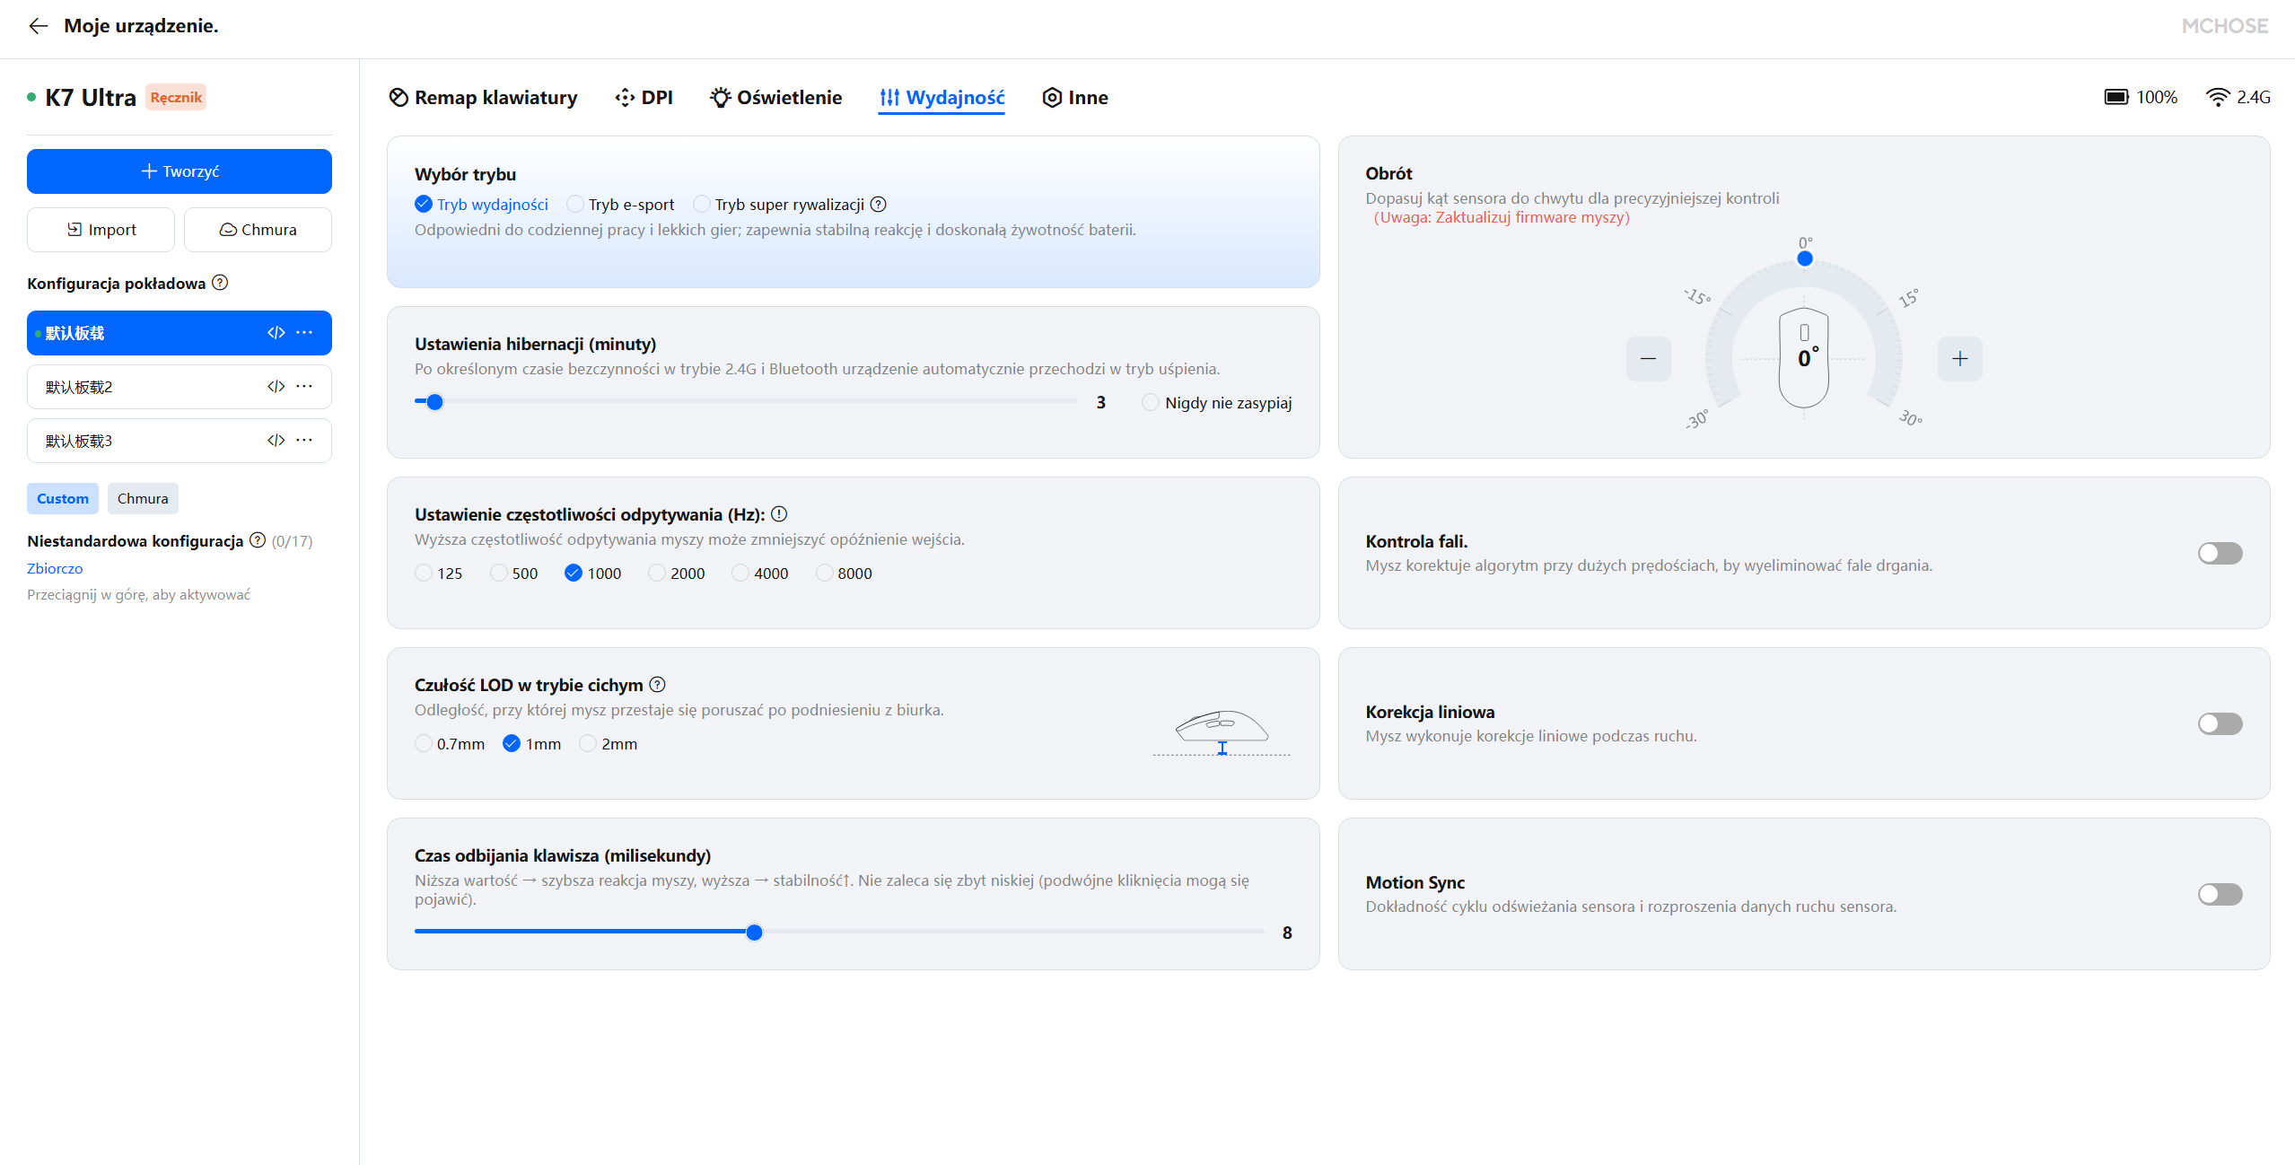Image resolution: width=2295 pixels, height=1165 pixels.
Task: Click help icon next to Tryb super rywalizacji
Action: coord(879,205)
